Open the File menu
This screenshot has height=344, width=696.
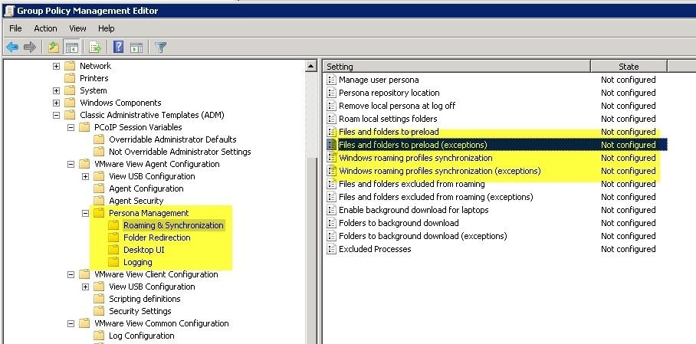pos(15,28)
